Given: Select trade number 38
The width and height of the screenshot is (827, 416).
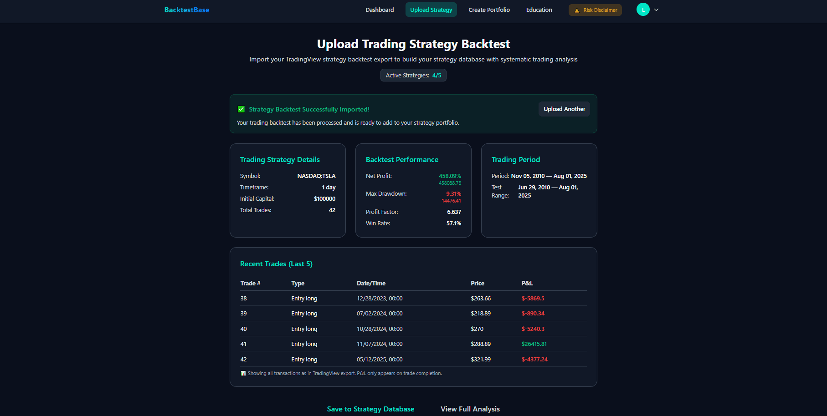Looking at the screenshot, I should coord(243,298).
